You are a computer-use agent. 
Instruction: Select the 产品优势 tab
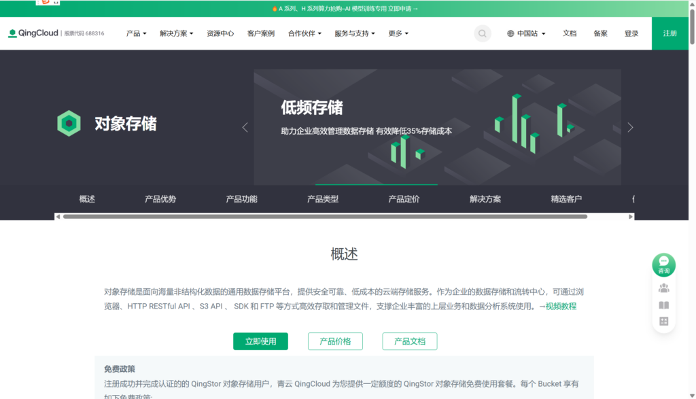tap(160, 199)
